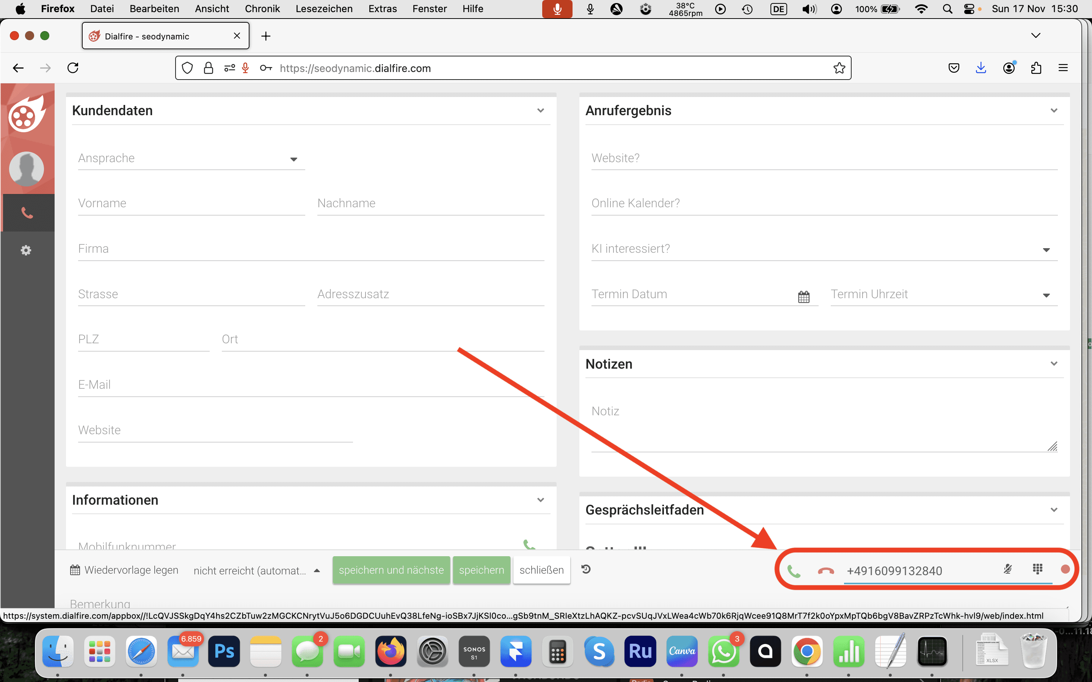Open the calendar icon in Termin Datum

804,296
